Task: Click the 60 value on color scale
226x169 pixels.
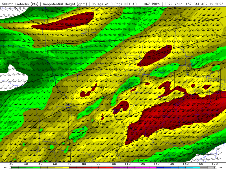Action: [x=55, y=164]
